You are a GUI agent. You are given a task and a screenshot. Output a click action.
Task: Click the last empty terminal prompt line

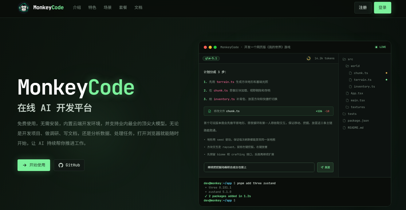219,200
